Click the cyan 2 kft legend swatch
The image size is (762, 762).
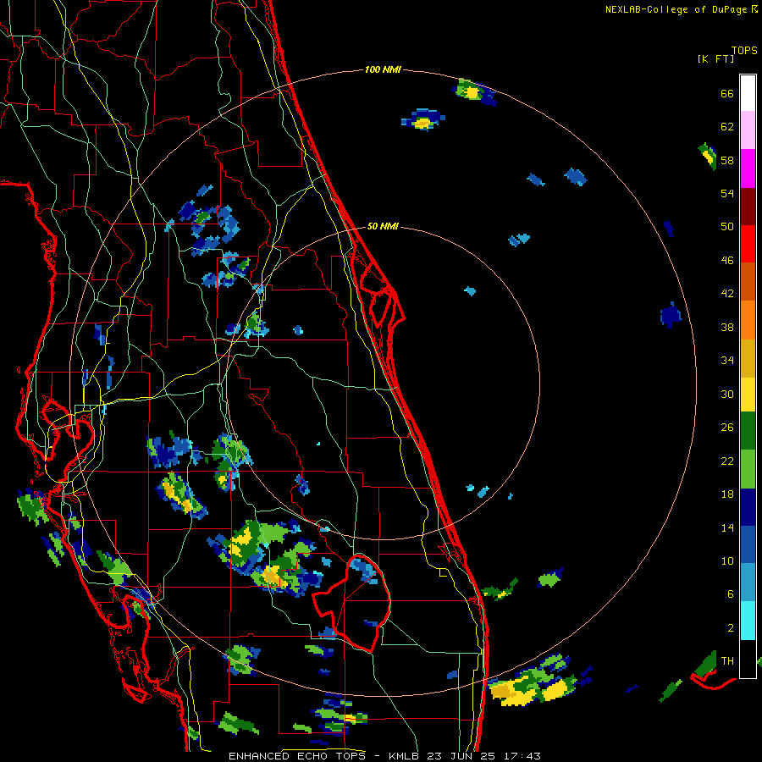(748, 621)
